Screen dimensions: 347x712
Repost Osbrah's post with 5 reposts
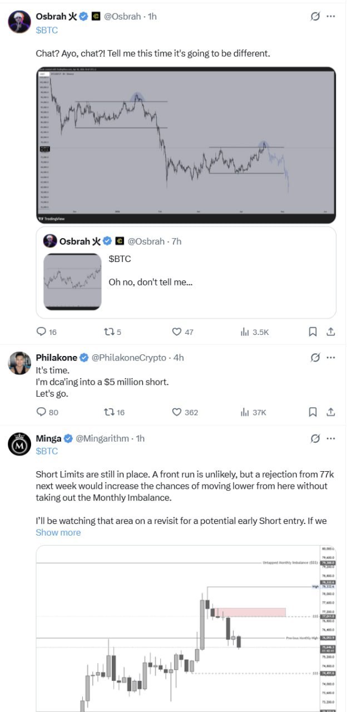point(109,332)
